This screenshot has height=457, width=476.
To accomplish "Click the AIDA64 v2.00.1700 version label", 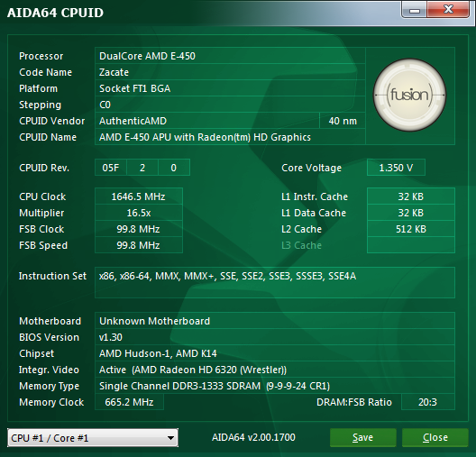I will 253,437.
